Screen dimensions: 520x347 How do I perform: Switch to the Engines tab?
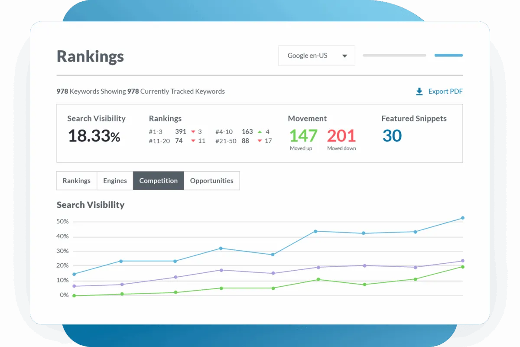tap(115, 181)
